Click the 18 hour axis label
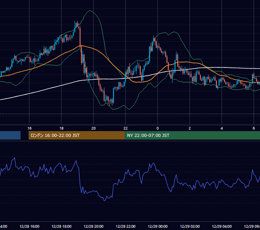This screenshot has height=230, width=260. point(62,128)
